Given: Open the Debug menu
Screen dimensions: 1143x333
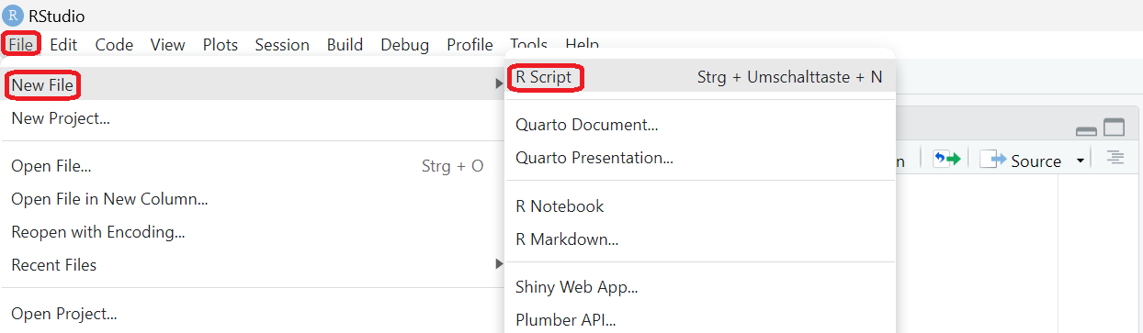Looking at the screenshot, I should [405, 44].
